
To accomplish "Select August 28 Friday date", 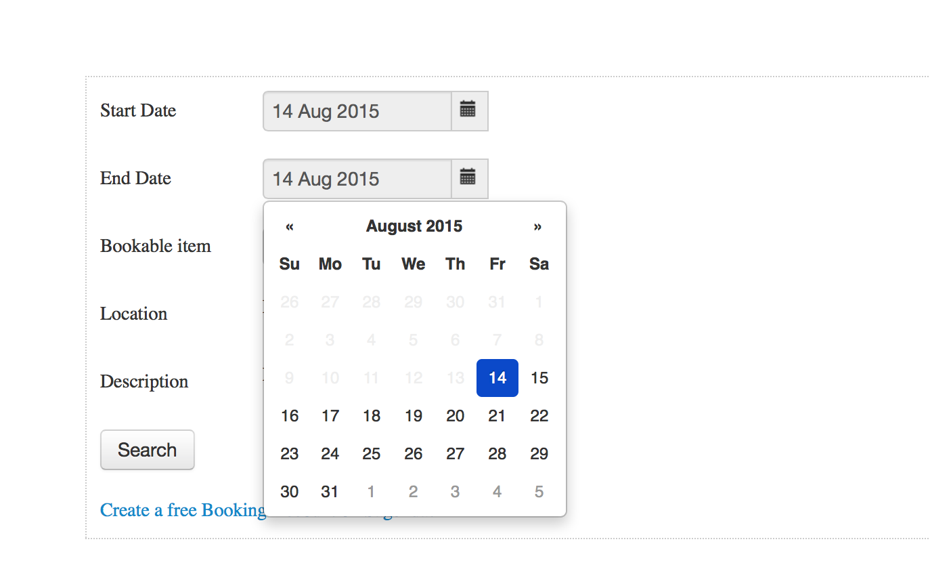I will pyautogui.click(x=497, y=454).
